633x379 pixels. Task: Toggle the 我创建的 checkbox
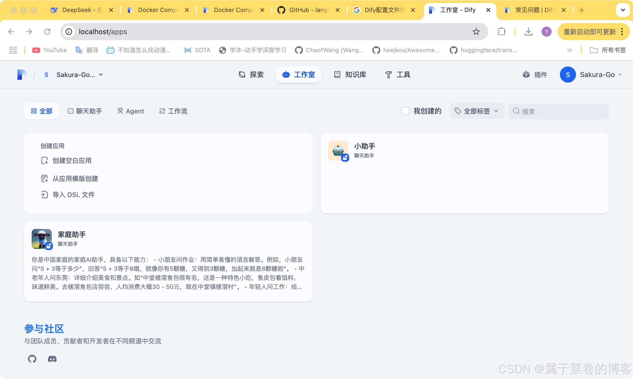[405, 111]
